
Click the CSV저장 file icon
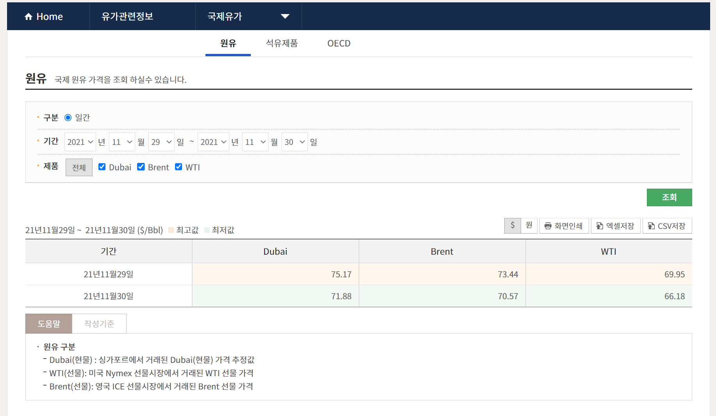(x=651, y=226)
